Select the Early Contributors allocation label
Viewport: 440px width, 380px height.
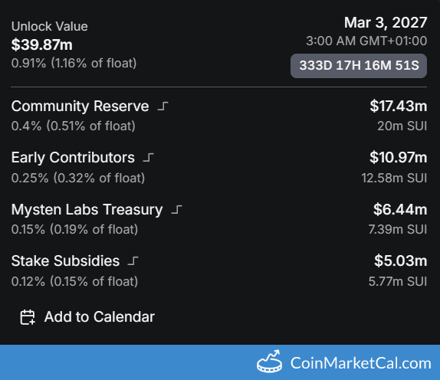(73, 158)
